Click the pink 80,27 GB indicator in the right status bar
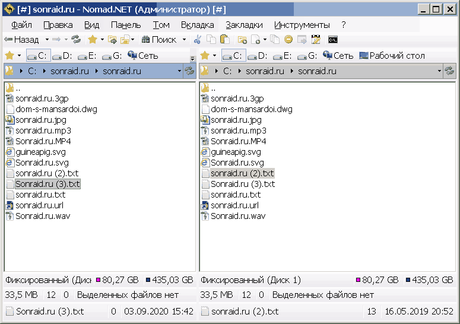Screen dimensions: 460x324 pyautogui.click(x=377, y=280)
